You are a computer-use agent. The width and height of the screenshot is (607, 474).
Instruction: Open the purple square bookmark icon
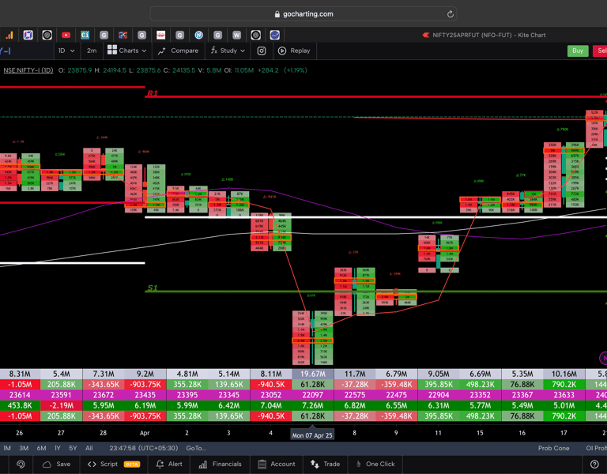click(x=28, y=36)
